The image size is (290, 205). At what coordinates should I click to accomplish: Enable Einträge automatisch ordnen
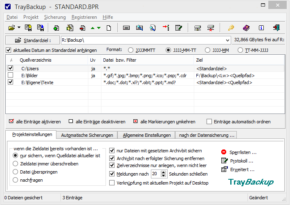[209, 122]
